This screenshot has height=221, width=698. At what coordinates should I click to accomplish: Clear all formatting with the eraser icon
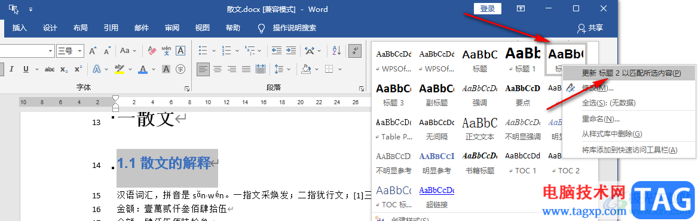click(152, 51)
